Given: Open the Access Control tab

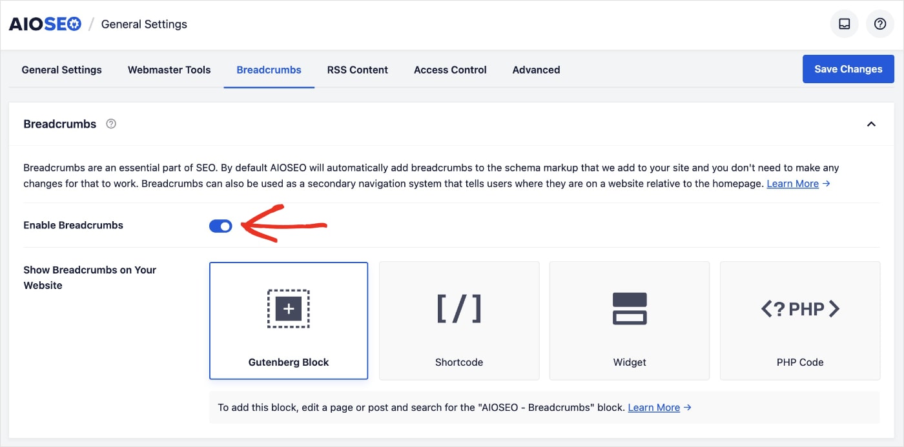Looking at the screenshot, I should click(x=450, y=70).
